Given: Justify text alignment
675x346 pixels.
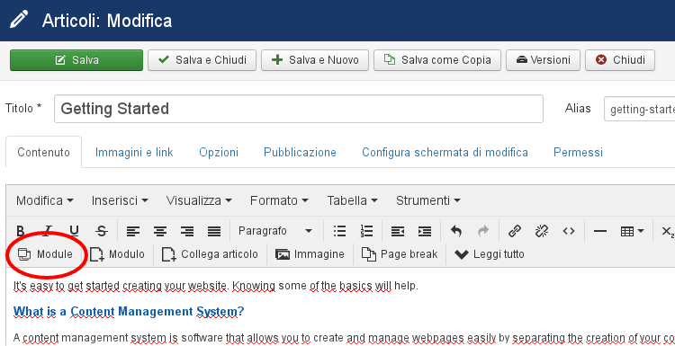Looking at the screenshot, I should point(214,232).
